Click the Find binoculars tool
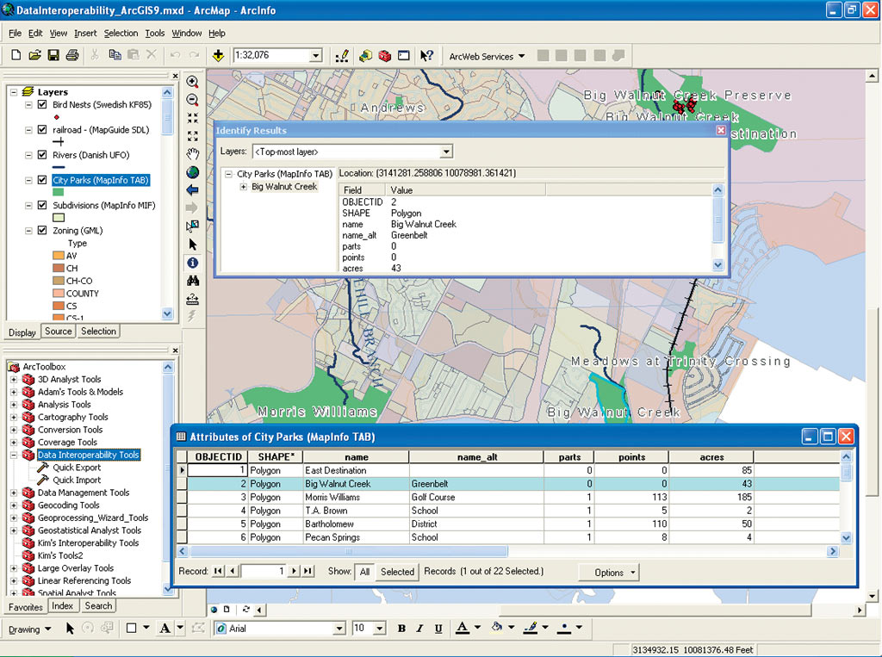 point(192,281)
